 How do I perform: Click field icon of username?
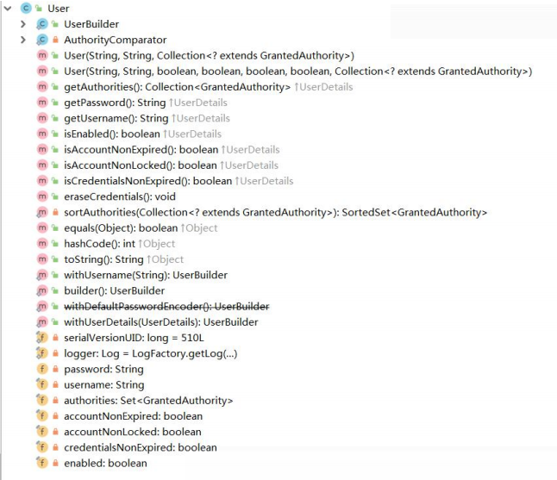pyautogui.click(x=42, y=384)
